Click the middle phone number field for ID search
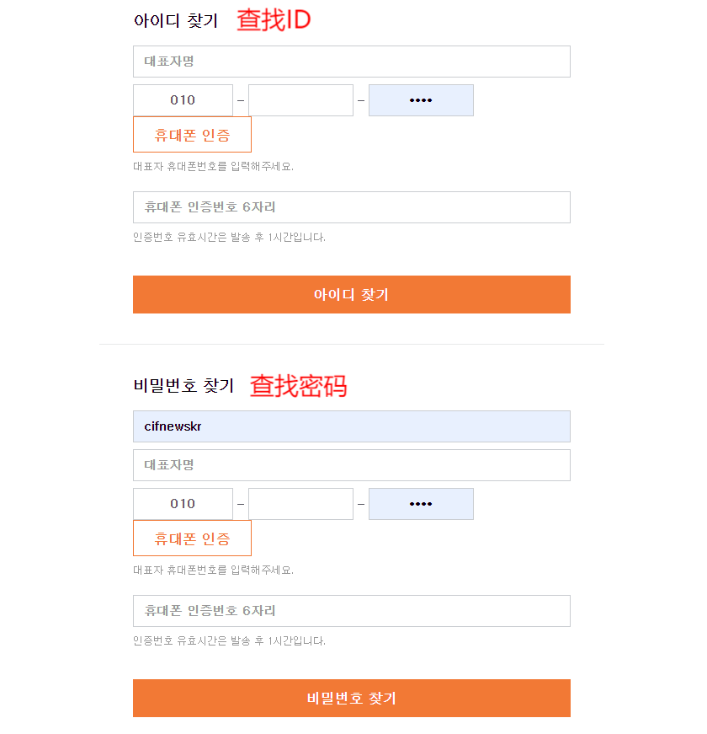The image size is (707, 734). coord(300,99)
